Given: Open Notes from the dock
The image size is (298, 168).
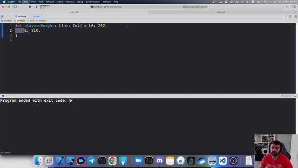Looking at the screenshot, I should tap(170, 161).
